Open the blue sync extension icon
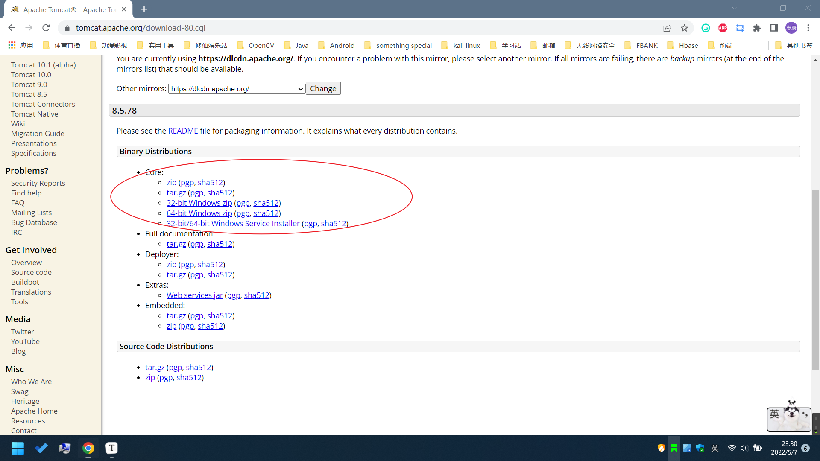This screenshot has height=461, width=820. pos(740,28)
